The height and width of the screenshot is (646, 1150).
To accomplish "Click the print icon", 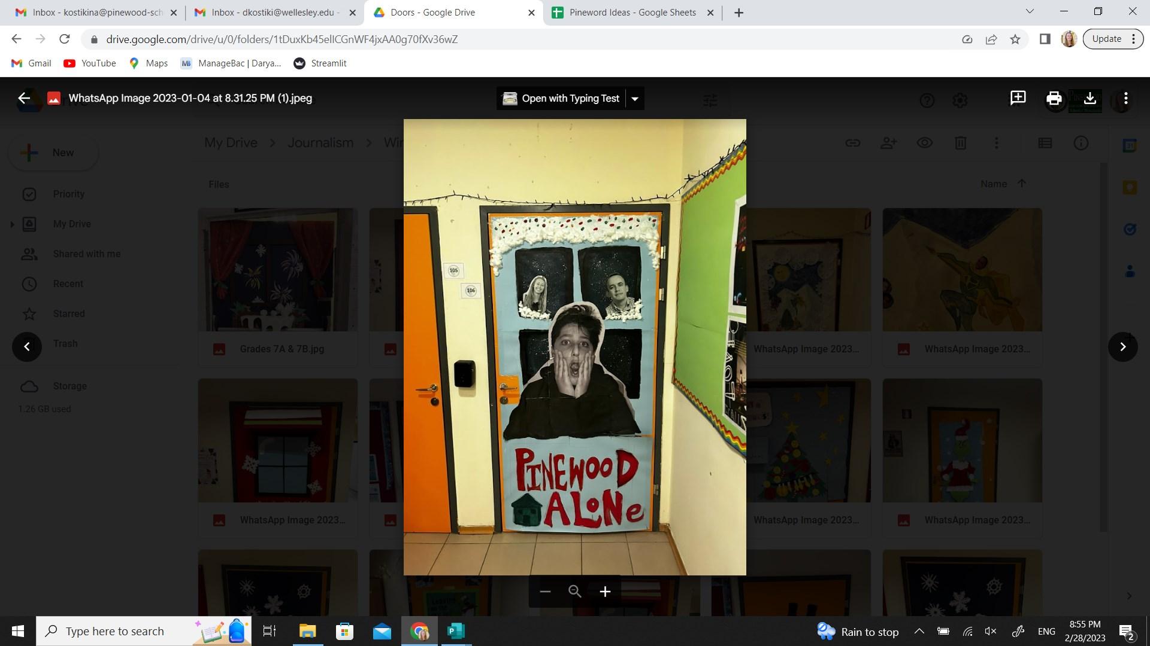I will coord(1054,98).
